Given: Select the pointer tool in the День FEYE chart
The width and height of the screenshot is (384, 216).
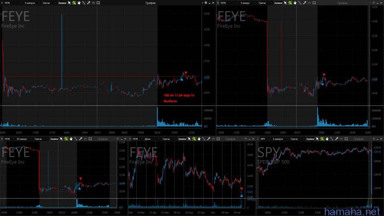Looking at the screenshot, I should click(x=189, y=139).
